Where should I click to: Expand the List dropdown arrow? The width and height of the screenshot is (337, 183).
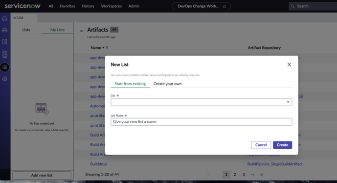click(288, 102)
